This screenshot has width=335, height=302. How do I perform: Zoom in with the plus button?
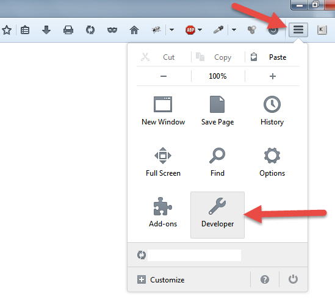coord(272,76)
